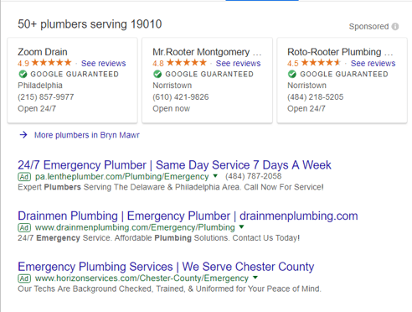Viewport: 412px width, 312px height.
Task: Click Zoom Drain's five-star rating
Action: point(51,63)
